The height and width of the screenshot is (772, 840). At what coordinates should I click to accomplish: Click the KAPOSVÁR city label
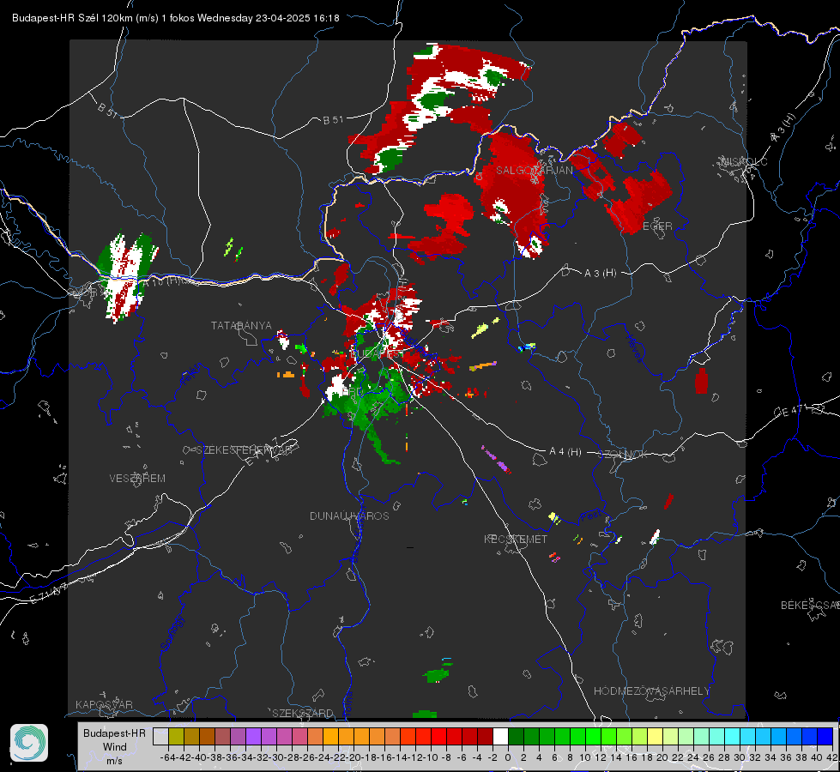[104, 704]
